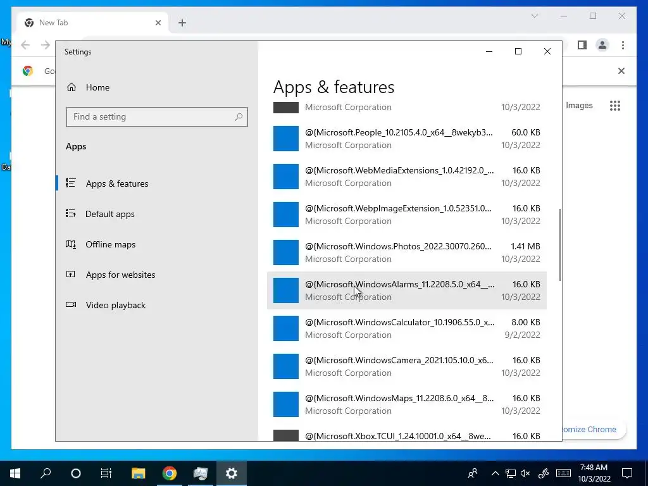Select the Microsoft.People app tile icon
This screenshot has height=486, width=648.
(286, 139)
